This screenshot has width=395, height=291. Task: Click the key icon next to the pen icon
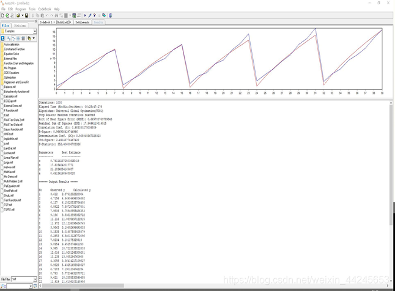(94, 15)
